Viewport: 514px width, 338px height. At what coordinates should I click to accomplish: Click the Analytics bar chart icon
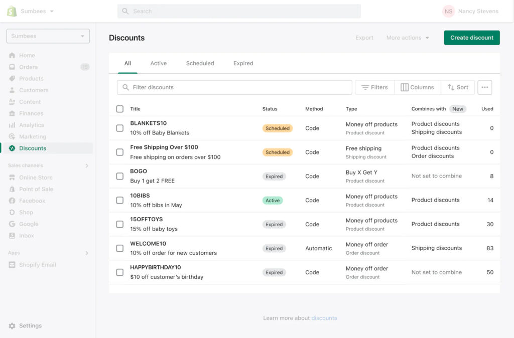click(x=12, y=125)
